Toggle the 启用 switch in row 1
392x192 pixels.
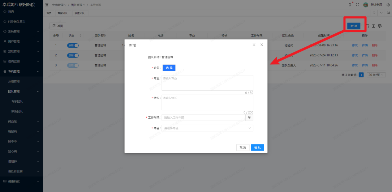tap(73, 45)
